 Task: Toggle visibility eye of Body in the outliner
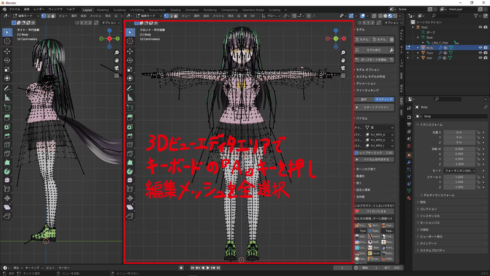coord(480,48)
